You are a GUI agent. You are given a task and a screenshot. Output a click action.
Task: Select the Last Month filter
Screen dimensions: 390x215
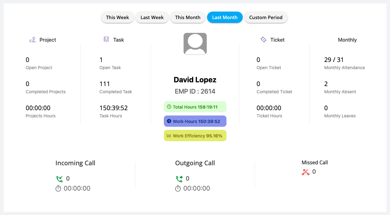(x=225, y=18)
